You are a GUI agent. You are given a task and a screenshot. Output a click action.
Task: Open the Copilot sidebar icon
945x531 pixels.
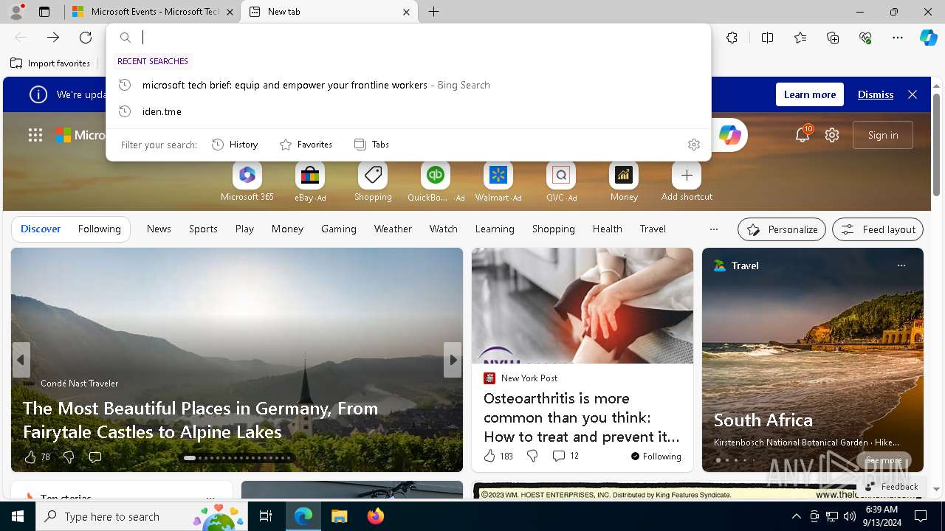[x=928, y=38]
